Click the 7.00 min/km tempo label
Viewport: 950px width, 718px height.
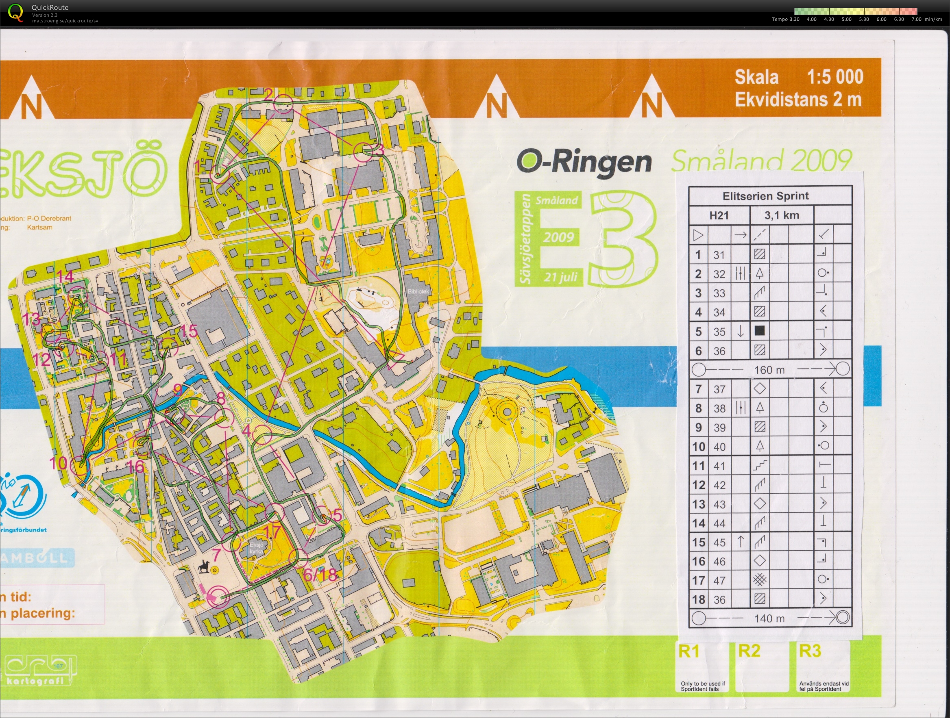[x=926, y=20]
